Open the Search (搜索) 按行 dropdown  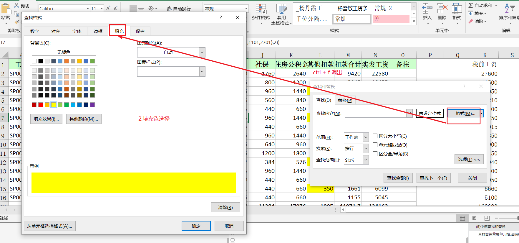366,148
